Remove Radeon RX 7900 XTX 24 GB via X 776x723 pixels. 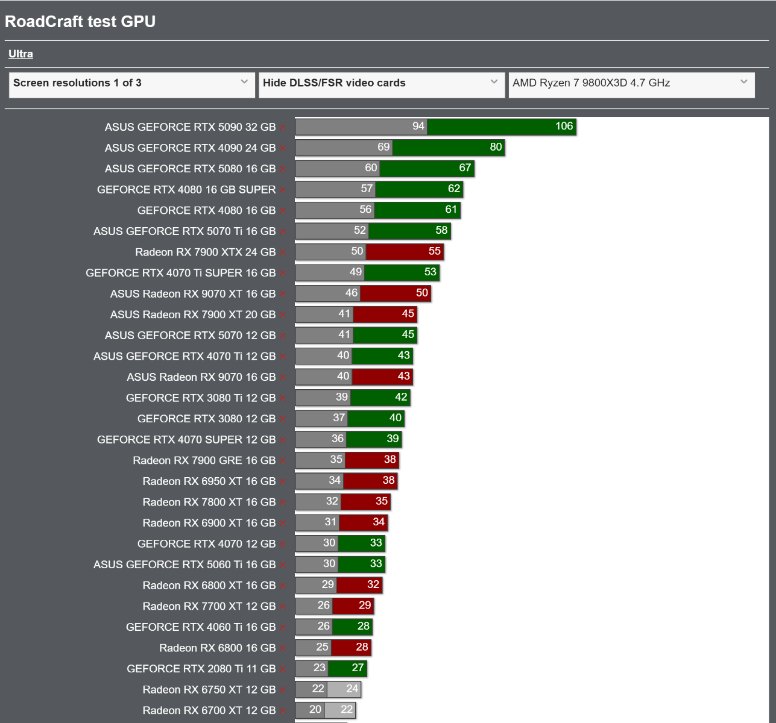[x=282, y=253]
